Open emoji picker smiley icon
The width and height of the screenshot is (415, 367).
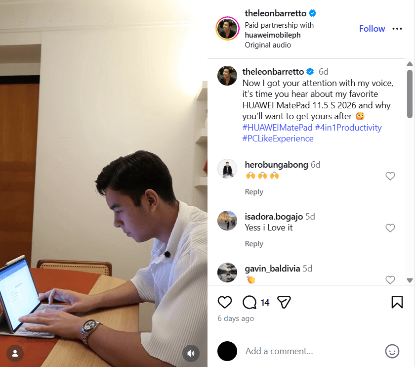coord(392,351)
